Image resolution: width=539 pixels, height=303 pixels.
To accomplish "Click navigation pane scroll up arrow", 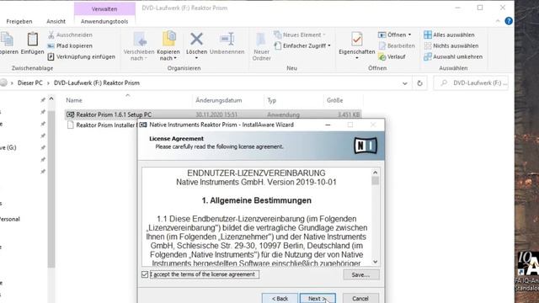I will click(x=51, y=99).
